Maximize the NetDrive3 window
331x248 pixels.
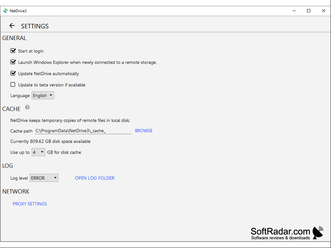[309, 11]
